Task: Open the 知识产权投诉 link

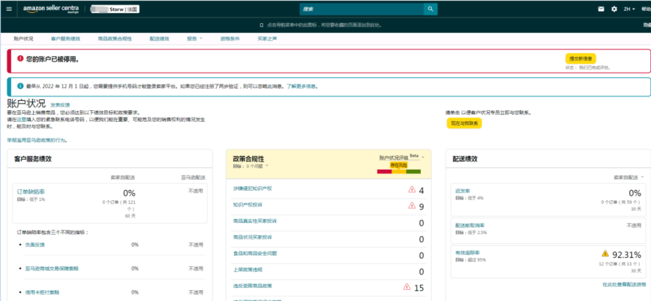Action: [x=248, y=205]
